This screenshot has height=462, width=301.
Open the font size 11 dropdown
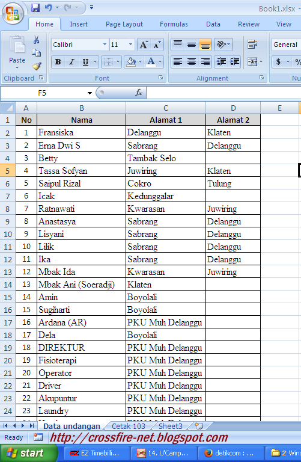tap(130, 45)
